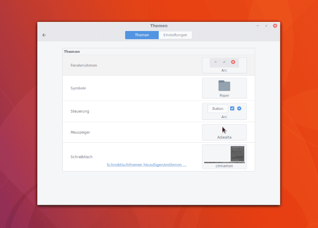Open the Symbole Paper icon theme chooser
This screenshot has height=228, width=318.
[x=224, y=88]
